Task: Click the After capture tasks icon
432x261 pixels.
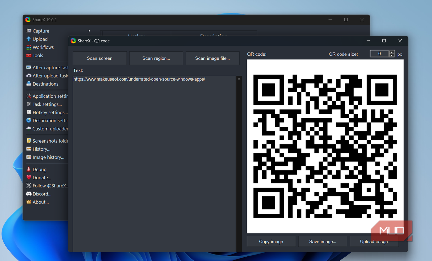Action: click(29, 67)
